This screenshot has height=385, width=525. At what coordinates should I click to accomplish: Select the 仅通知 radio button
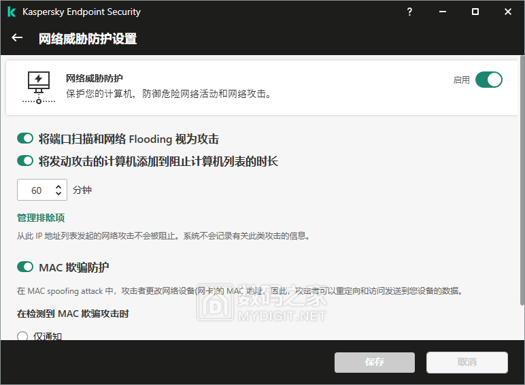(x=22, y=336)
